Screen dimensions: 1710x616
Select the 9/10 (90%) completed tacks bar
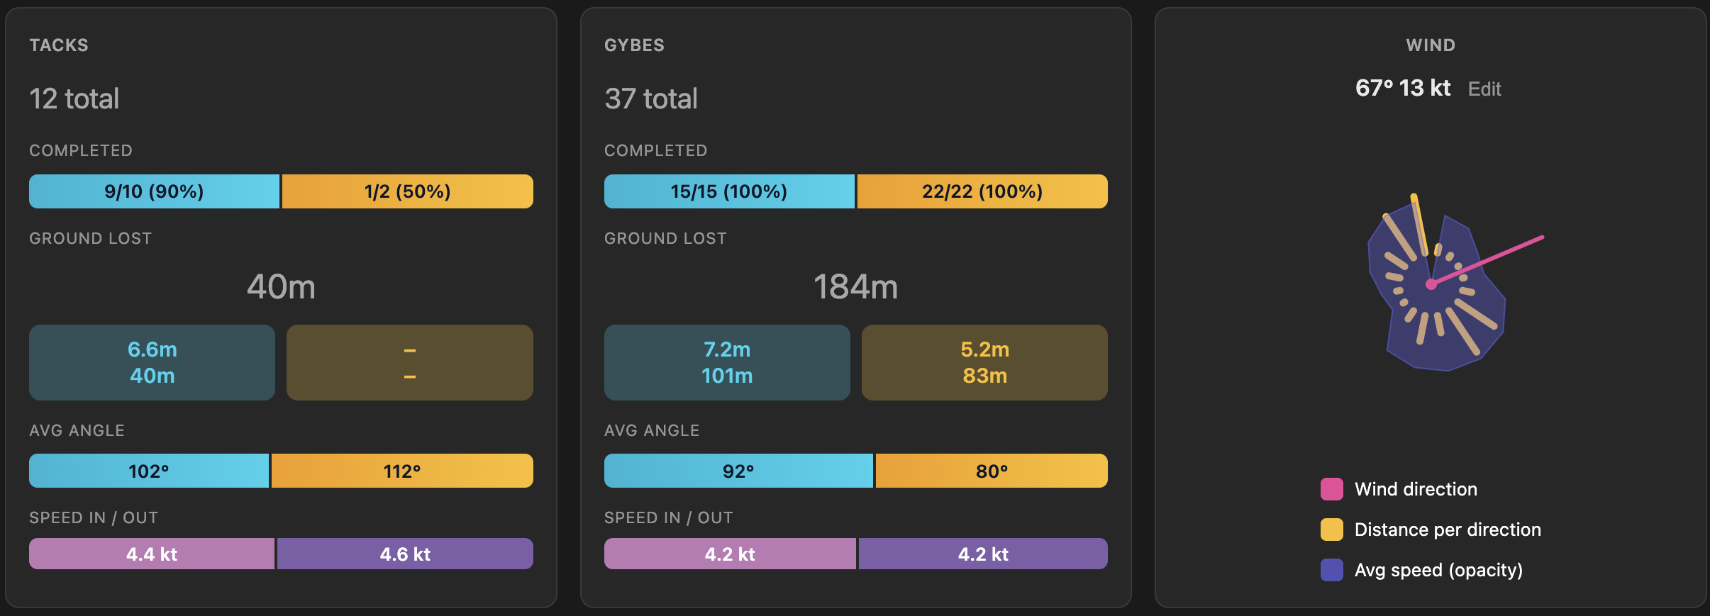(x=153, y=191)
